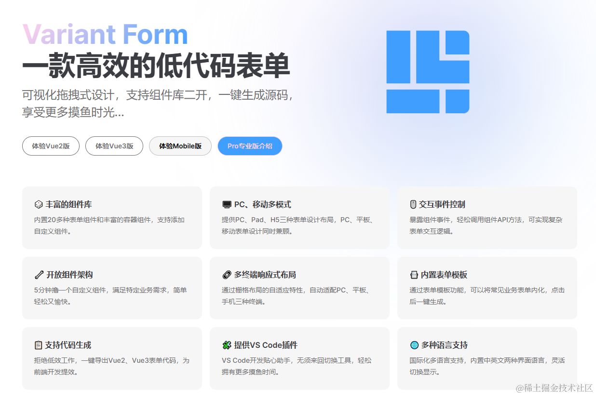Click the description starting 拒绝低效工作
The image size is (596, 396).
112,366
